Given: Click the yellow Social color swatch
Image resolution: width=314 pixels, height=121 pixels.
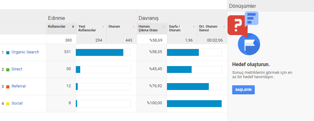Looking at the screenshot, I should pyautogui.click(x=8, y=104).
